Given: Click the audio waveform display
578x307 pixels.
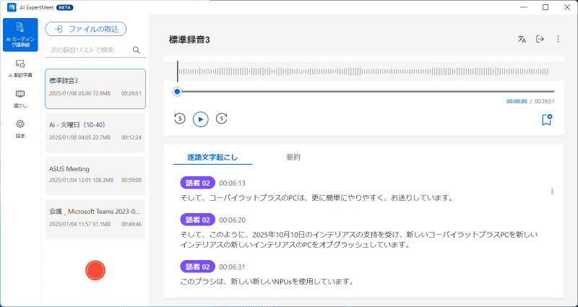Looking at the screenshot, I should click(363, 72).
